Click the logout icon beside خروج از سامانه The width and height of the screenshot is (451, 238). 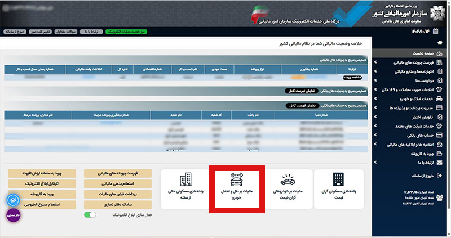(x=439, y=176)
